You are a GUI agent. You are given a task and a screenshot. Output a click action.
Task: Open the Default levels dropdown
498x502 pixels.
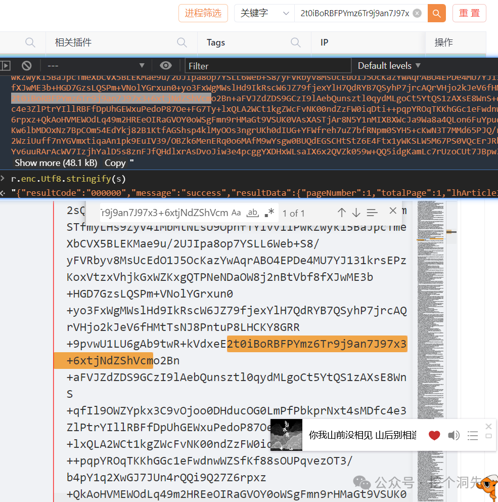click(x=389, y=66)
